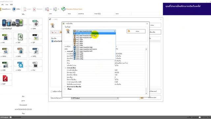The width and height of the screenshot is (211, 119).
Task: Select the AVC 240p preset
Action: coord(95,45)
